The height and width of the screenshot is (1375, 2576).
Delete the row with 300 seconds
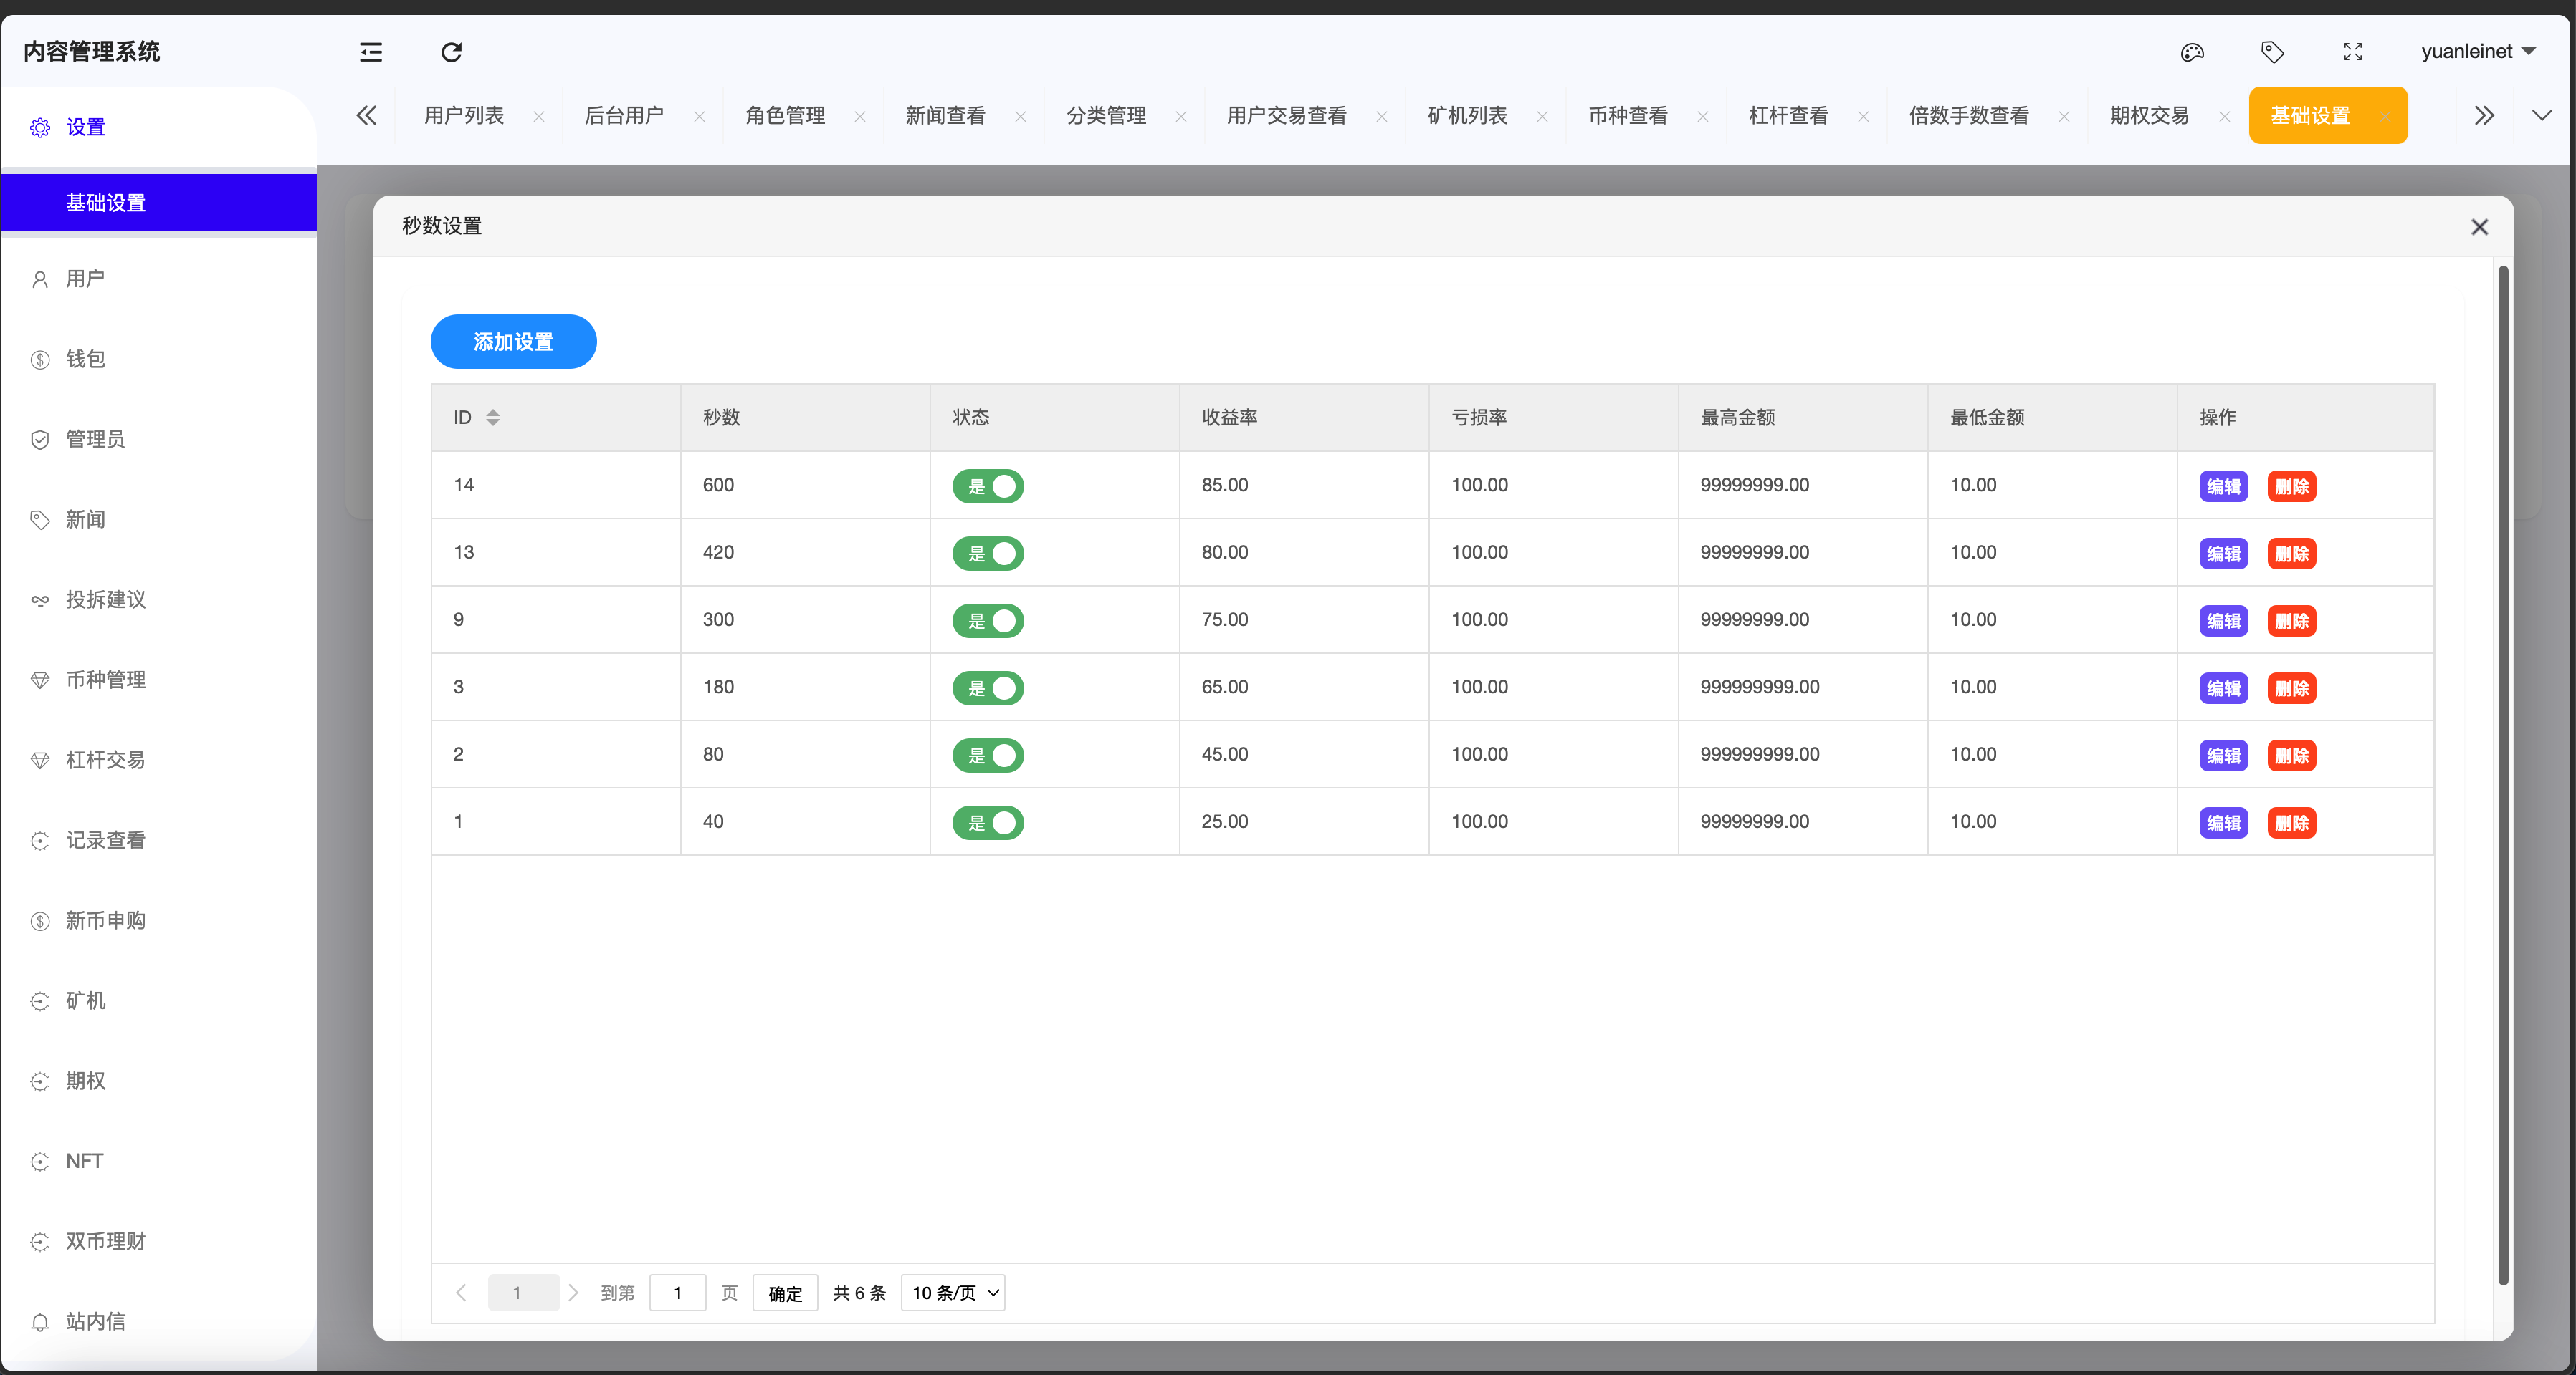pos(2292,621)
